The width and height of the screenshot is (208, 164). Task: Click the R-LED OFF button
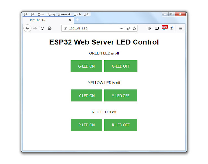pyautogui.click(x=121, y=125)
